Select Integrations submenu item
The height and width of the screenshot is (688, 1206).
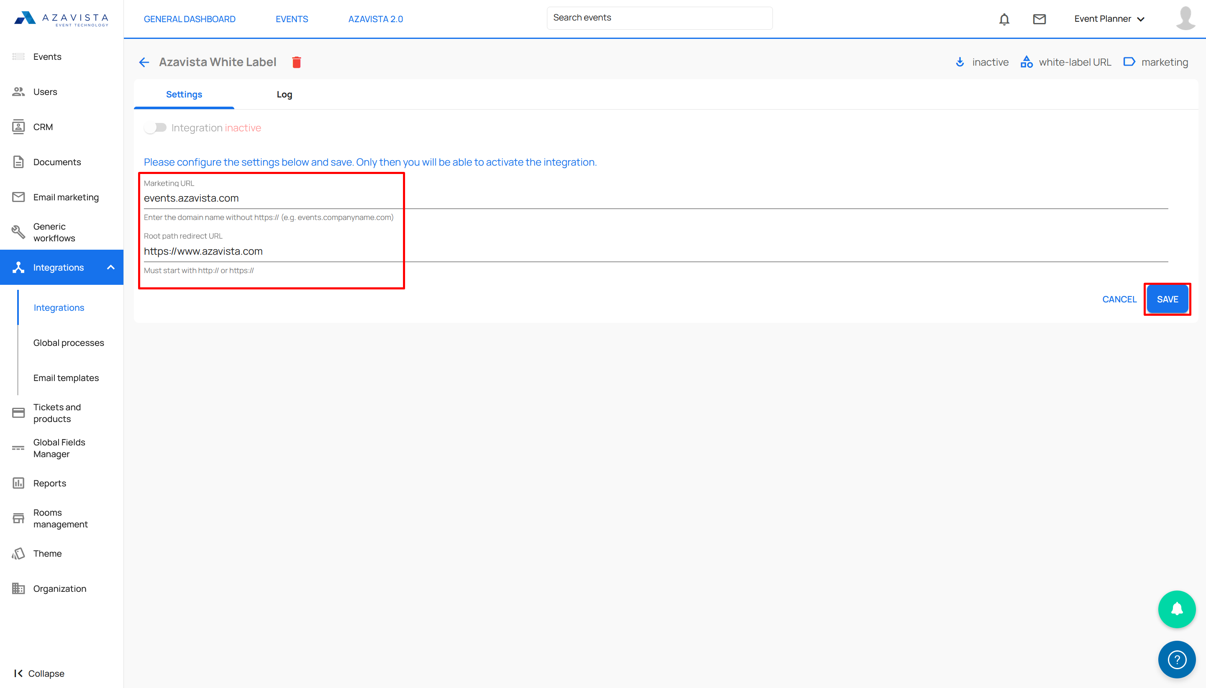coord(59,308)
